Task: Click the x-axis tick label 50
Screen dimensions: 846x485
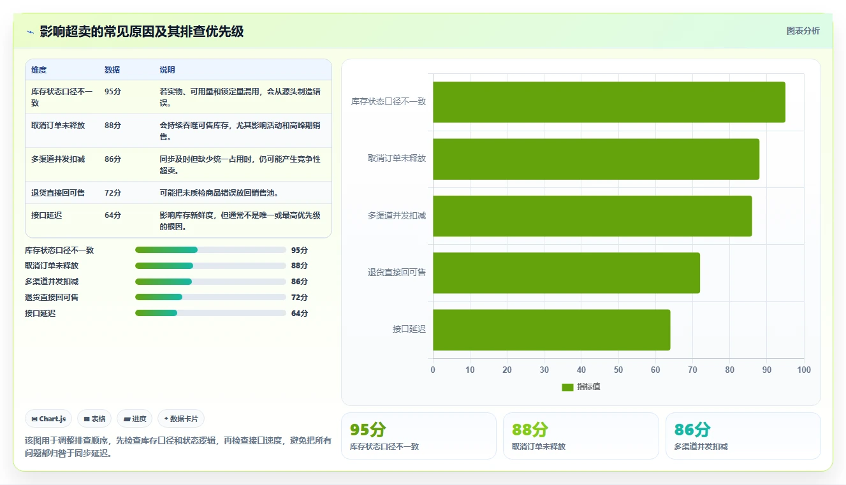Action: click(x=618, y=370)
